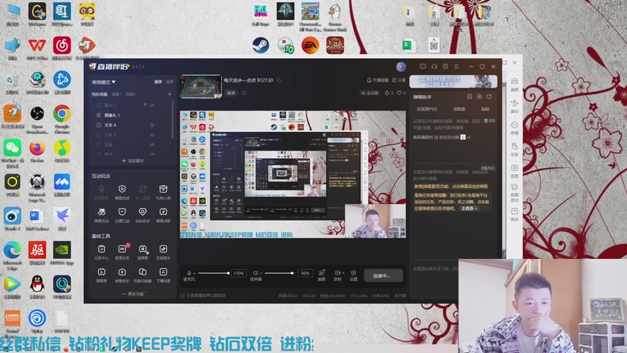Open 礼物心愿 gift wish tool
This screenshot has height=353, width=627.
[163, 191]
